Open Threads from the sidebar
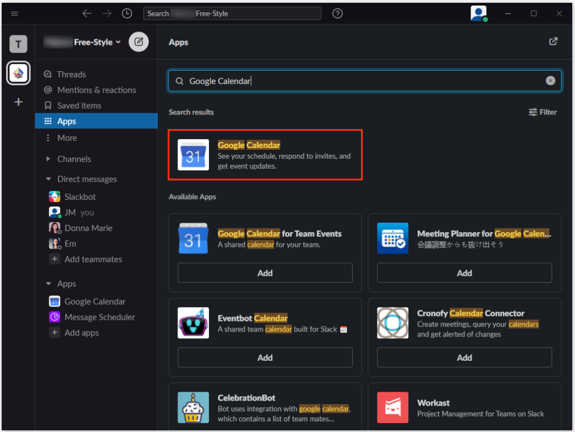This screenshot has height=432, width=575. coord(71,73)
